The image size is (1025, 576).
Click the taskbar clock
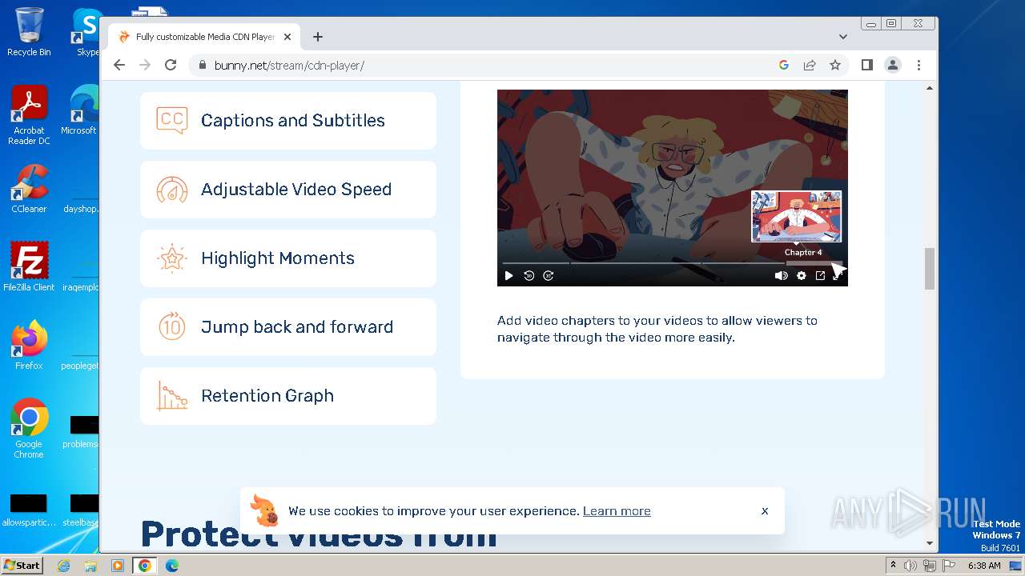[x=984, y=566]
